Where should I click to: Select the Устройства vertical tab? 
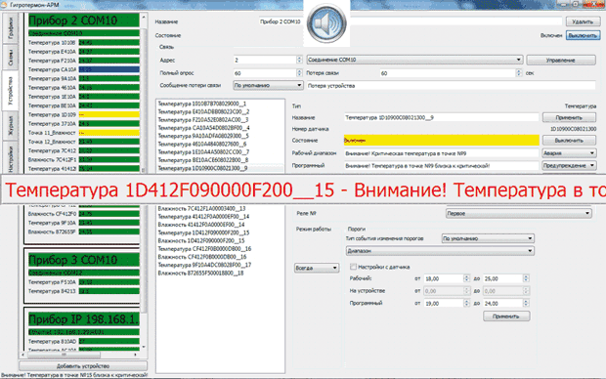point(10,91)
